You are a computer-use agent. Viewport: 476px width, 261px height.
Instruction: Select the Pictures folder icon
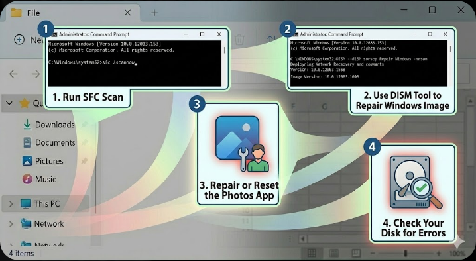(x=27, y=161)
